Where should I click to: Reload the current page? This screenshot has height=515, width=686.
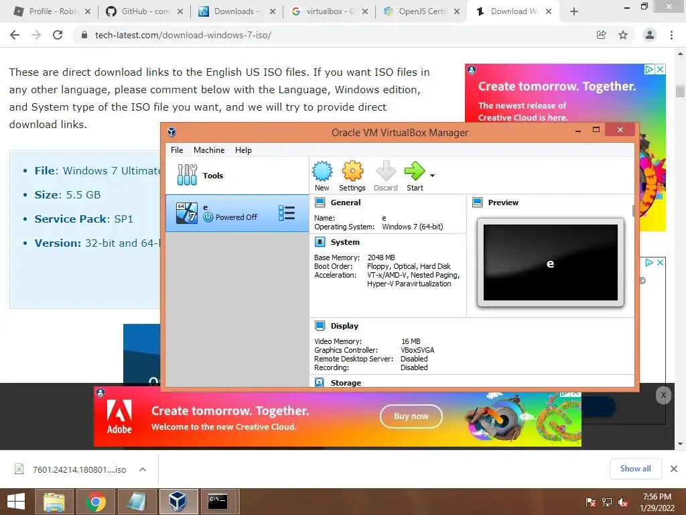tap(58, 35)
